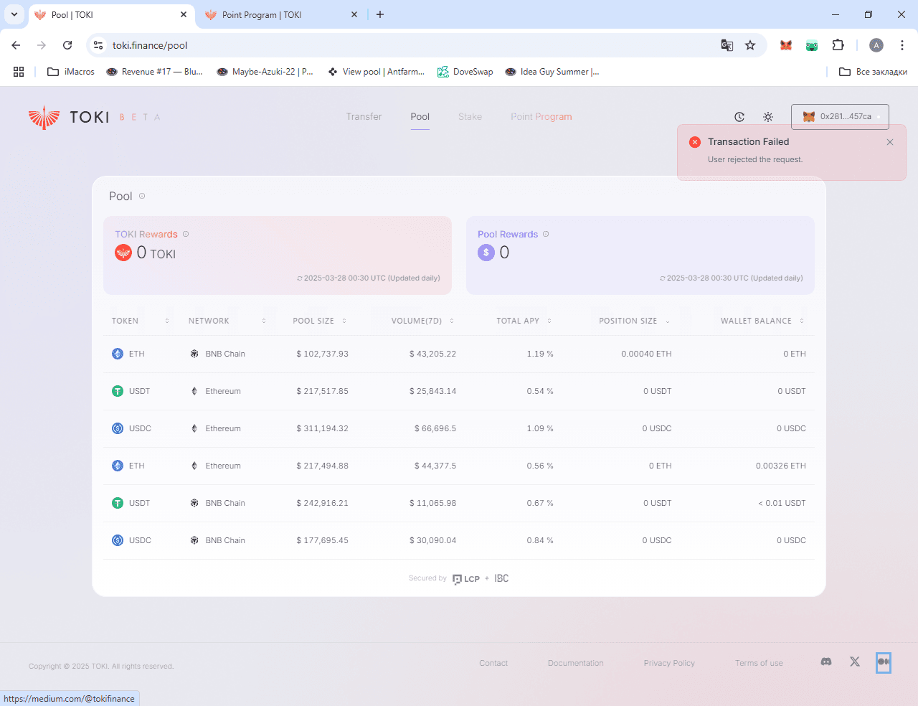
Task: Click info icon beside TOKI Rewards
Action: point(186,234)
